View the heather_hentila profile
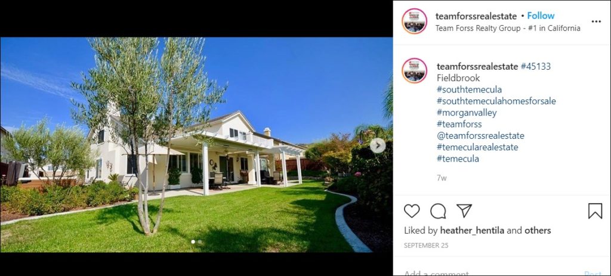This screenshot has height=276, width=611. 472,231
